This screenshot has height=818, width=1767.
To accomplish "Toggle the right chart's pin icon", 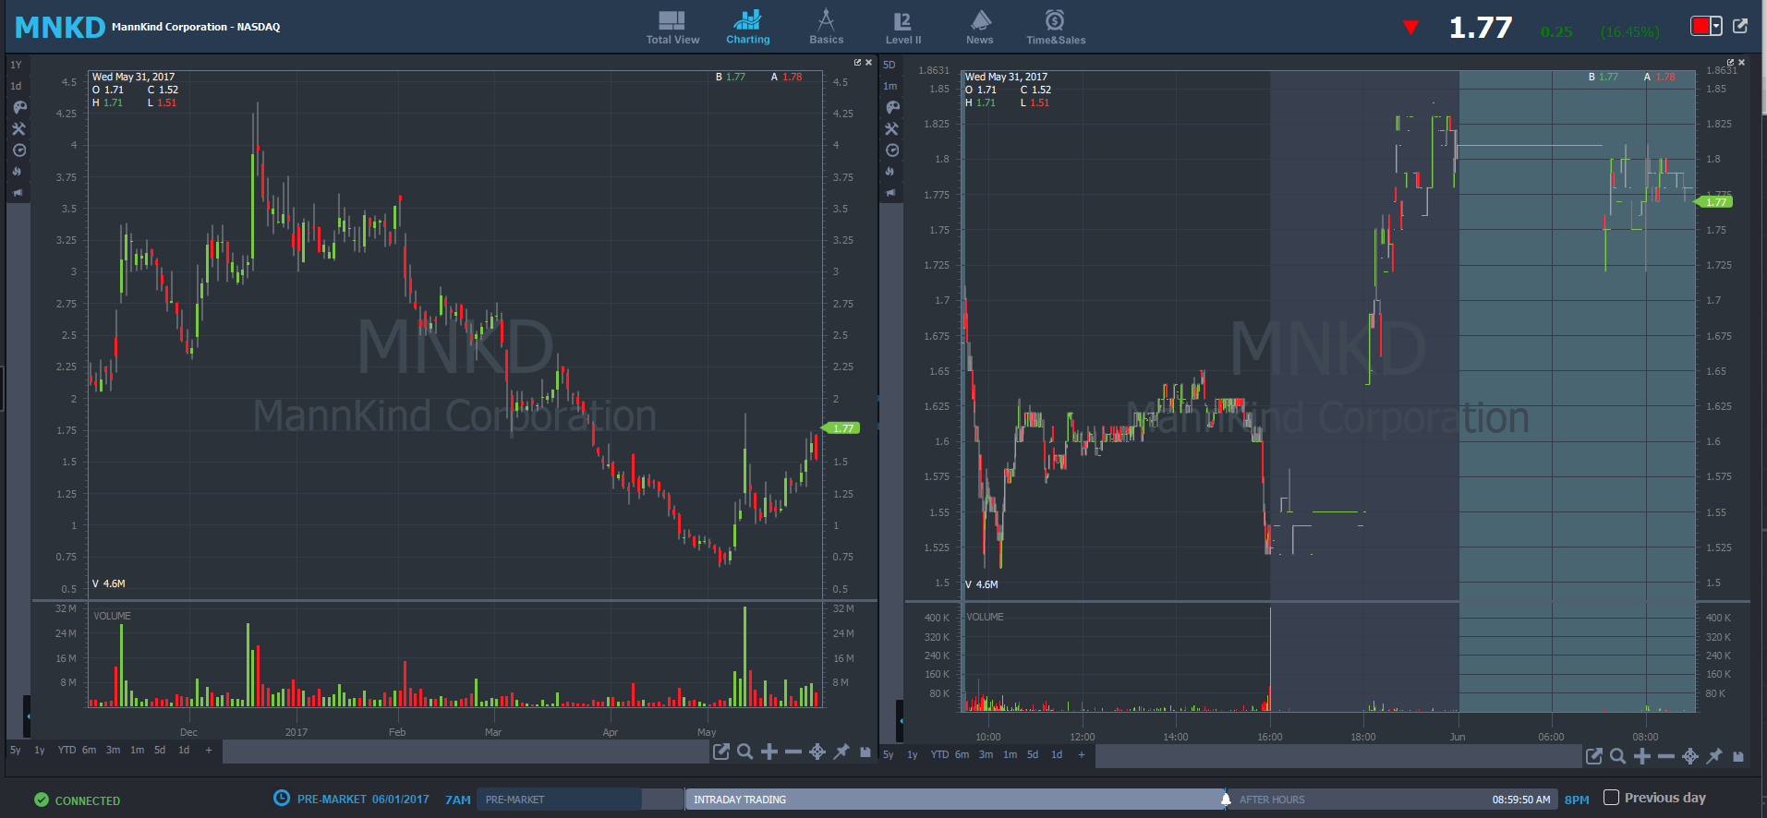I will coord(1714,756).
